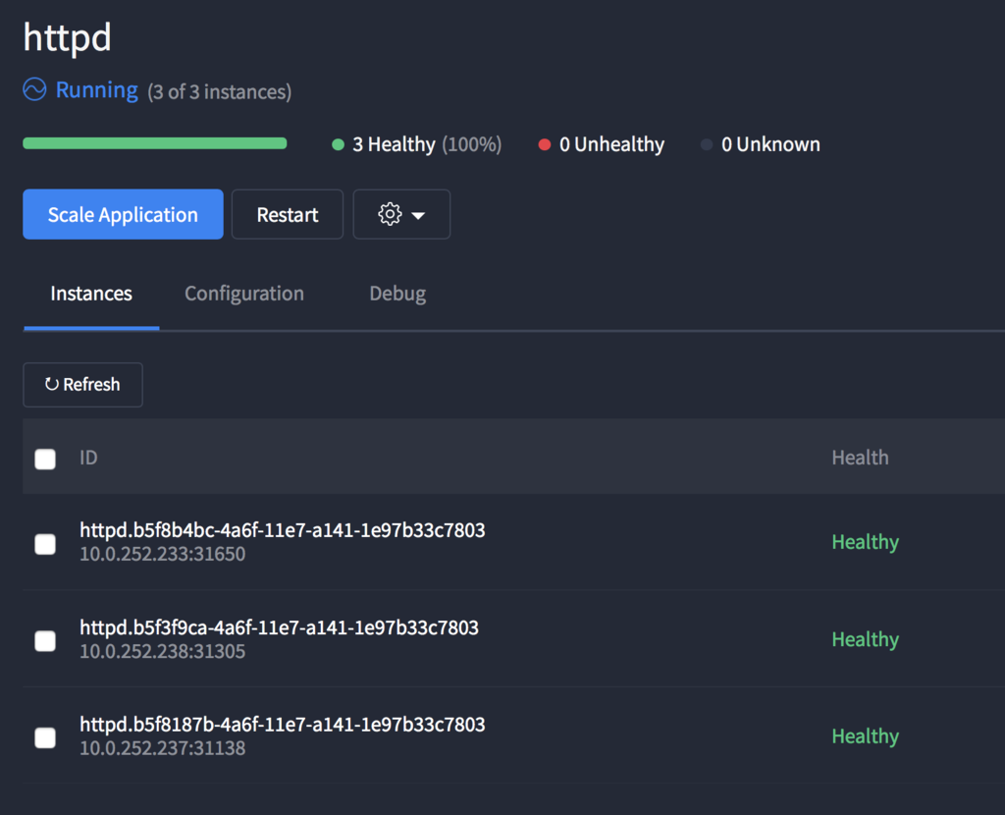
Task: Click Healthy status for 10.0.252.237 row
Action: click(x=866, y=736)
